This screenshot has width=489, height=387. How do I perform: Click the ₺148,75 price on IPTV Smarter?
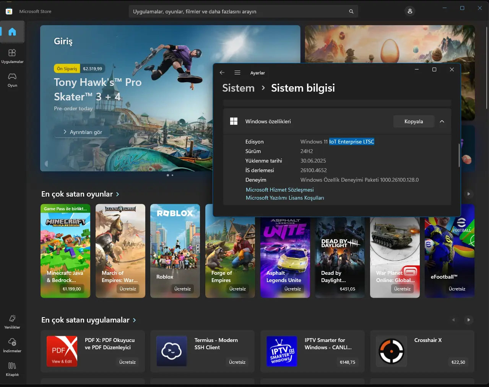(x=348, y=362)
